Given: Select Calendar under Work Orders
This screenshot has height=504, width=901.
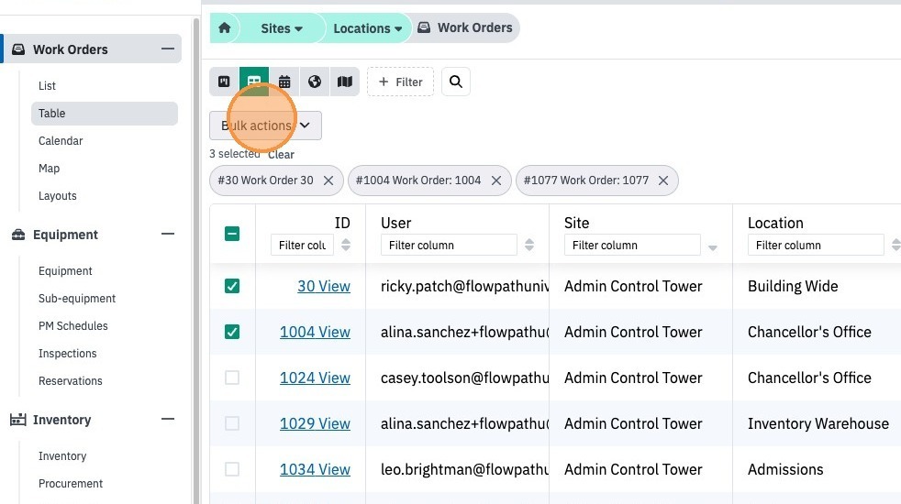Looking at the screenshot, I should coord(61,140).
